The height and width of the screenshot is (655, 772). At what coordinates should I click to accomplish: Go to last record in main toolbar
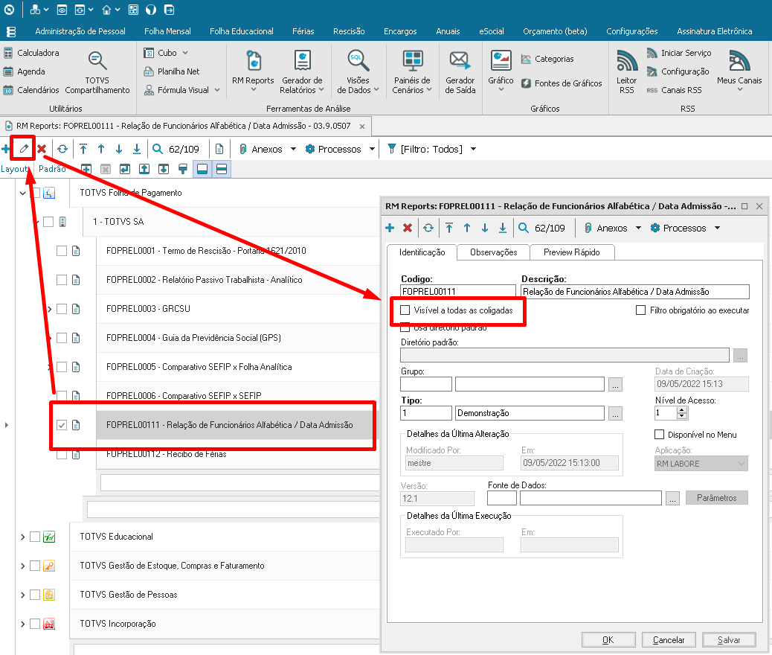click(x=137, y=149)
